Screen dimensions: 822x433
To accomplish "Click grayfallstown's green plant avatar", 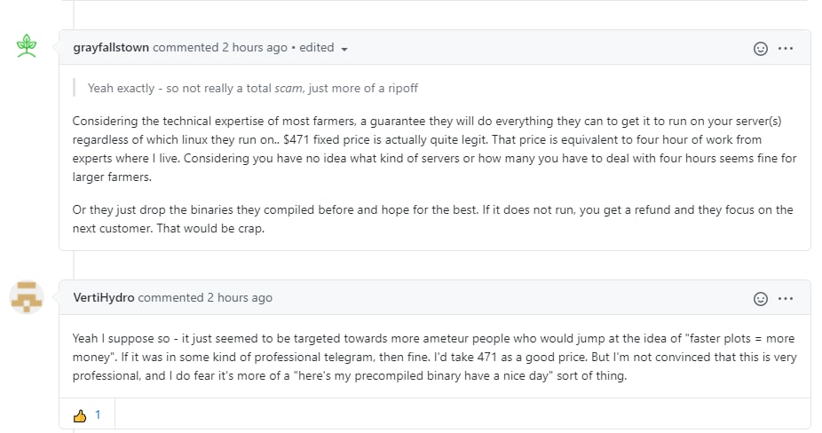I will click(27, 45).
